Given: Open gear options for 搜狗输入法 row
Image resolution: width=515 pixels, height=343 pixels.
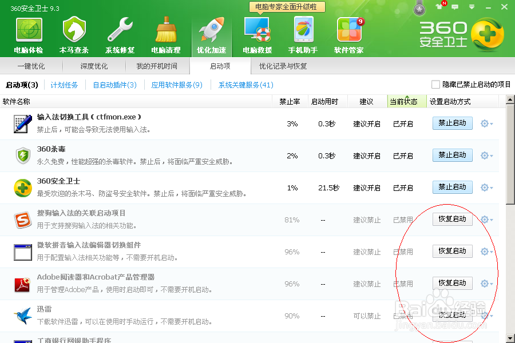Looking at the screenshot, I should pyautogui.click(x=487, y=220).
